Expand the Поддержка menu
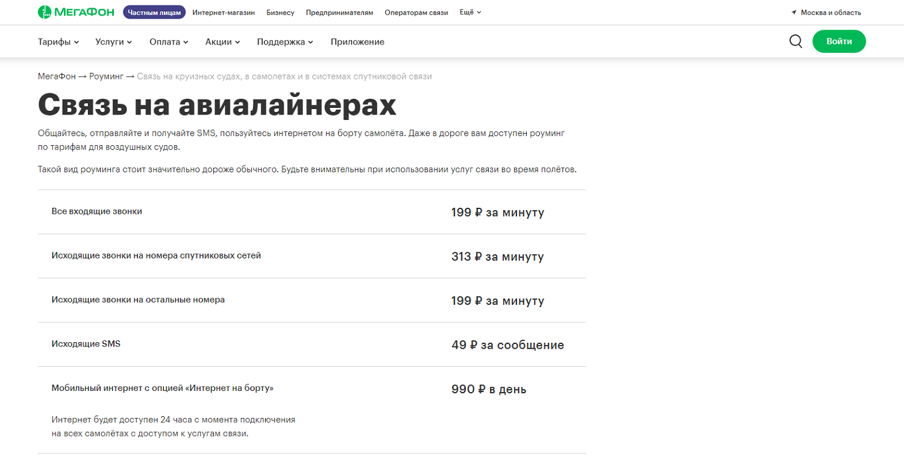 [285, 42]
